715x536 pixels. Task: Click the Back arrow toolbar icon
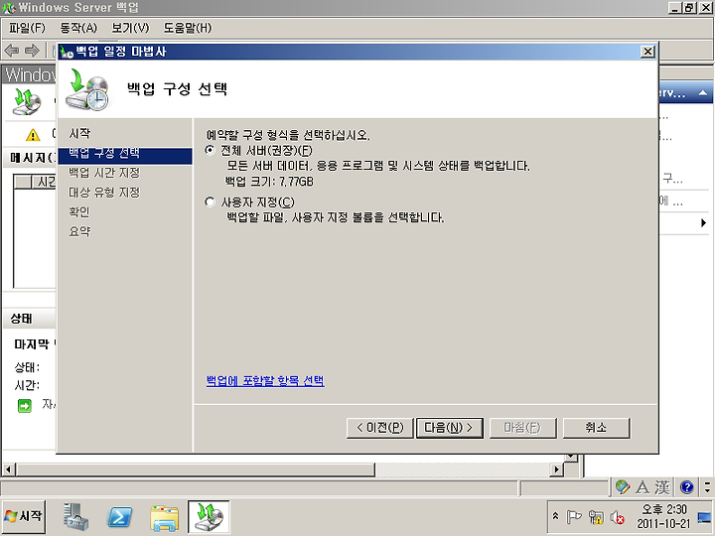[12, 51]
